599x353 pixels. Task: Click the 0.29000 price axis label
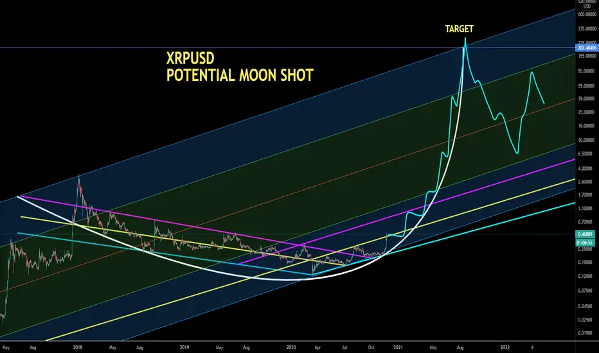click(587, 249)
